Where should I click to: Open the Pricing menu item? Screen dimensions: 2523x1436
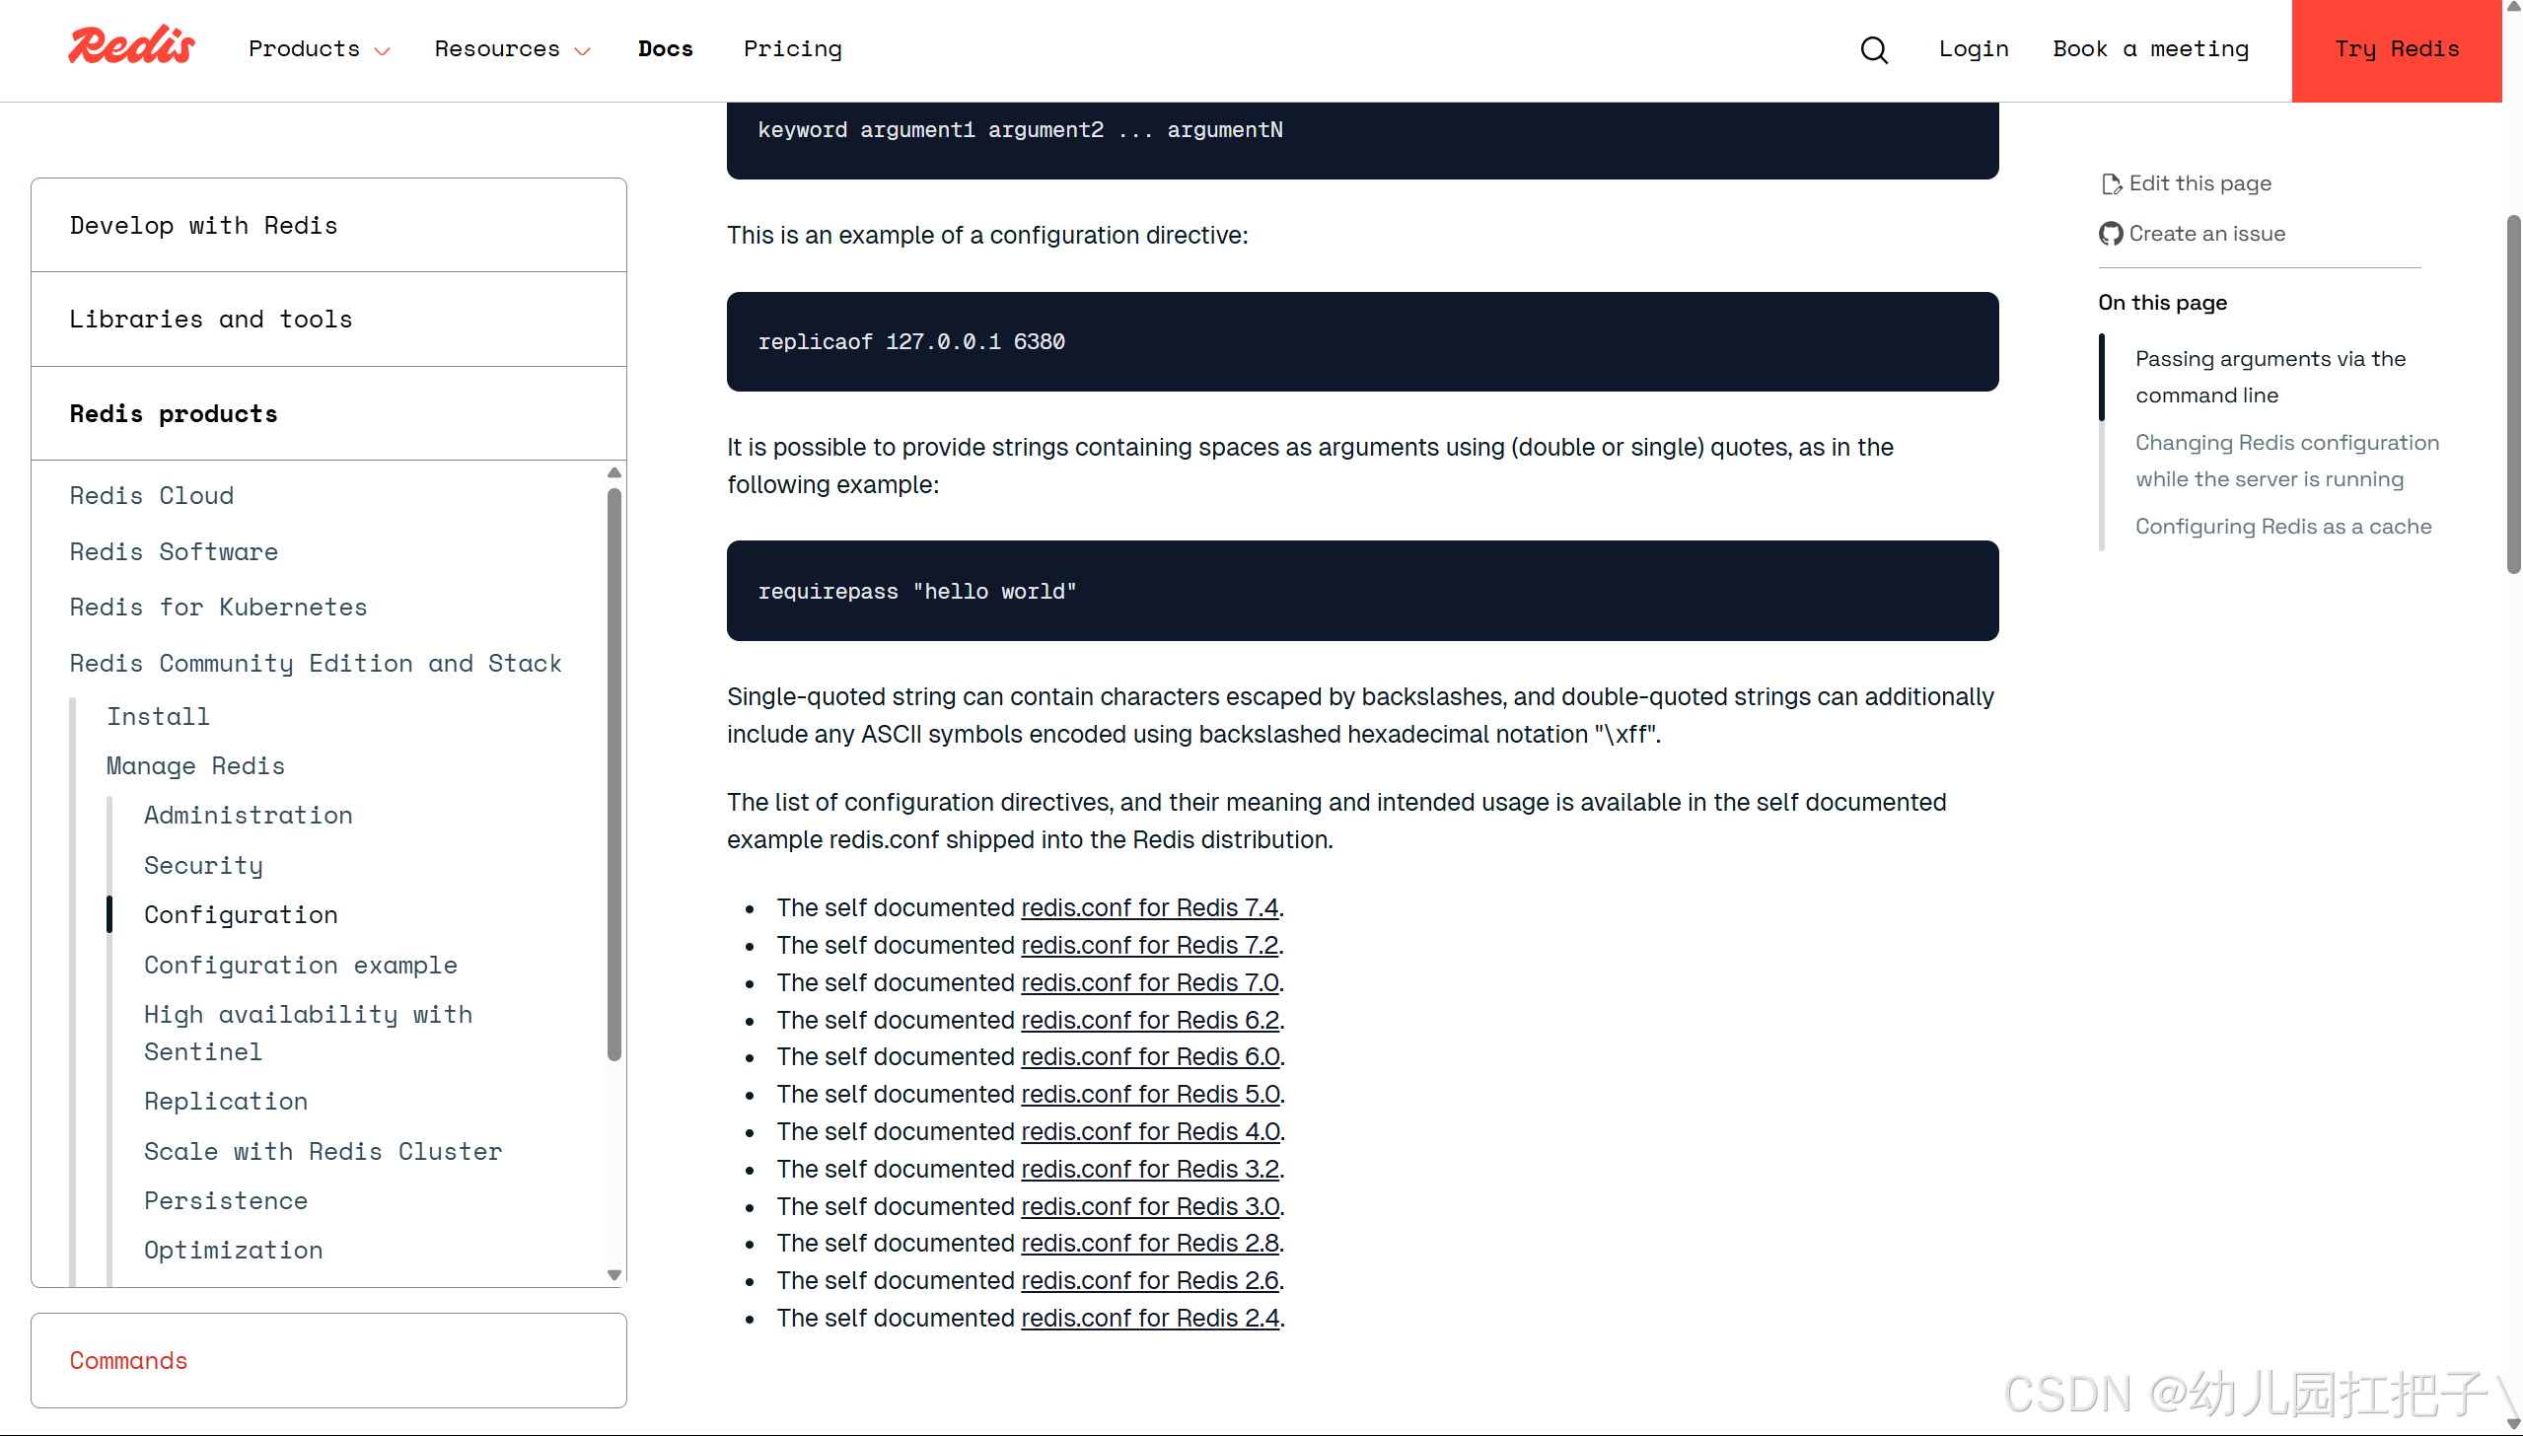click(792, 49)
